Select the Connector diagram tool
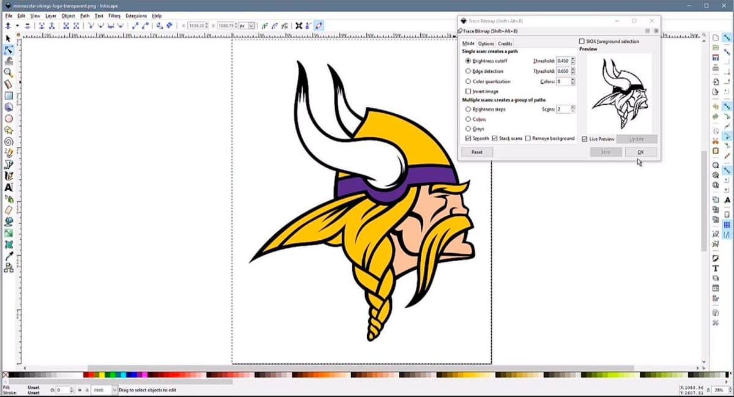This screenshot has width=734, height=397. (9, 267)
